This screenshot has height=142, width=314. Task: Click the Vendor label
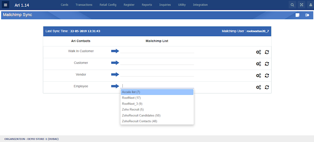pyautogui.click(x=81, y=74)
